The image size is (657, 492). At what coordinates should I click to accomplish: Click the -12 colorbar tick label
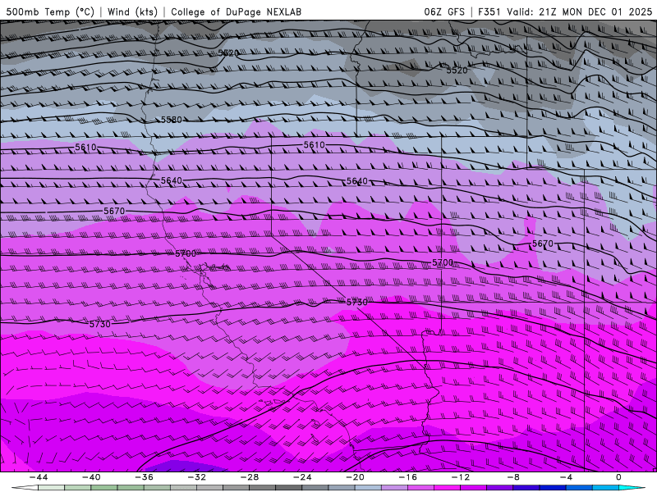[461, 477]
